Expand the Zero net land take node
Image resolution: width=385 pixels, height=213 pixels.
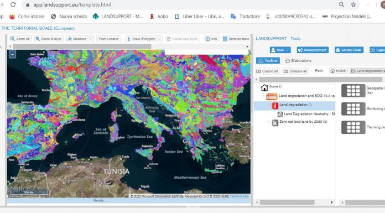269,122
